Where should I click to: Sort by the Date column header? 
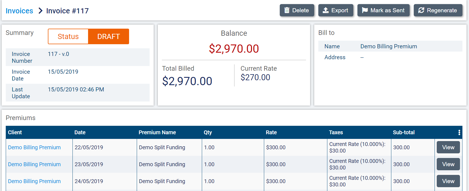pyautogui.click(x=80, y=132)
